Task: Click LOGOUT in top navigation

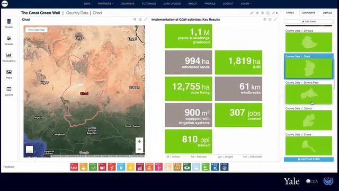Action: pos(228,4)
